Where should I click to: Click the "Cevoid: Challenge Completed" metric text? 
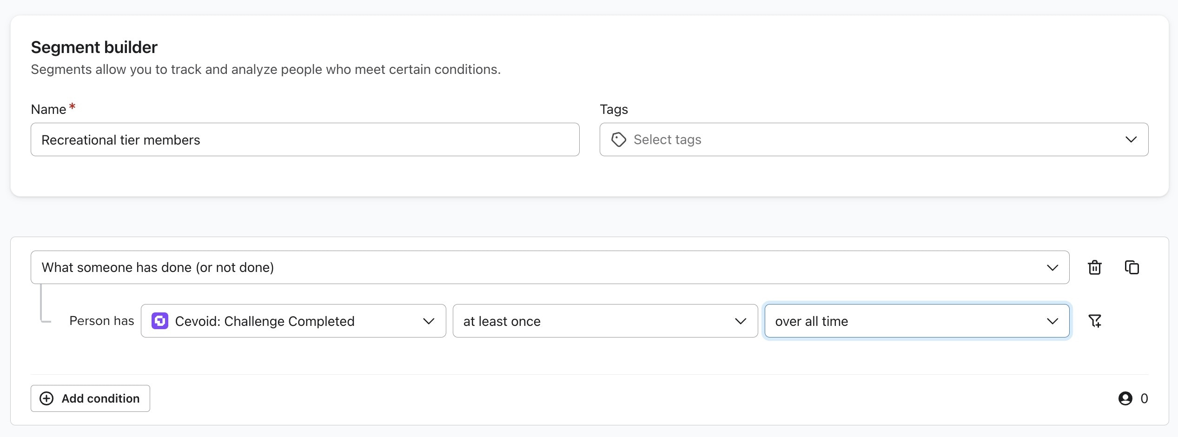coord(265,321)
